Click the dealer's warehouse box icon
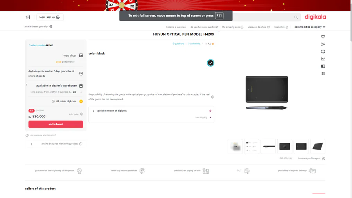 tap(81, 86)
